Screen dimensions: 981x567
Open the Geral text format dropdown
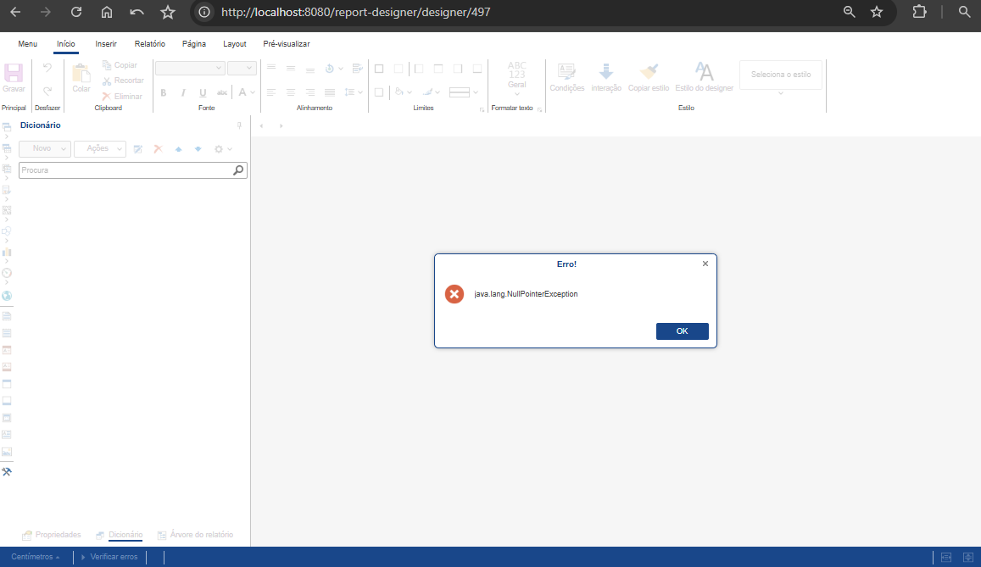[516, 80]
